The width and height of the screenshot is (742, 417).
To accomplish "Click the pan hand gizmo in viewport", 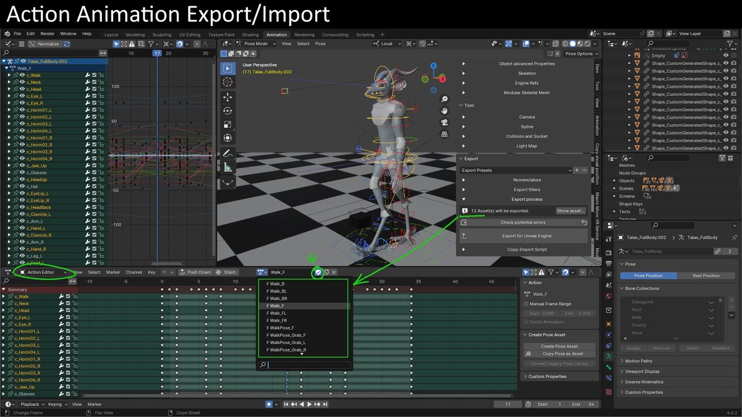I will (444, 111).
